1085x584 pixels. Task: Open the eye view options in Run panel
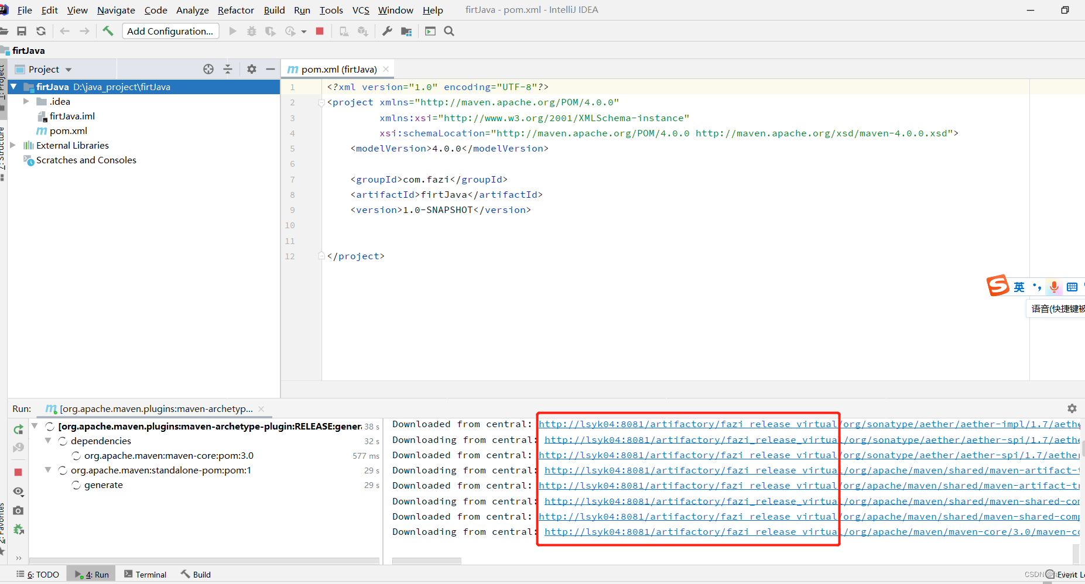(x=18, y=492)
